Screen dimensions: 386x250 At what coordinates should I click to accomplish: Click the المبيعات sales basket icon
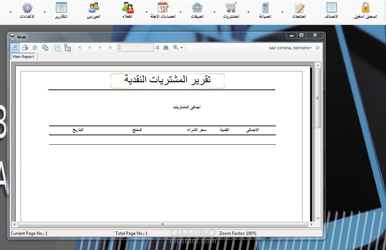(x=197, y=7)
